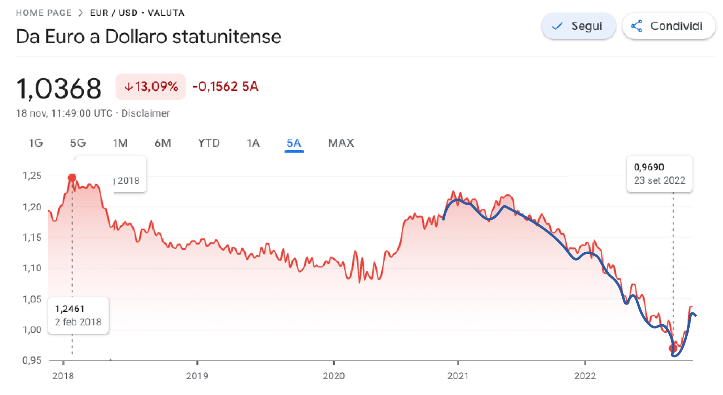Viewport: 723px width, 395px height.
Task: Switch to the 1M range tab
Action: pyautogui.click(x=120, y=143)
